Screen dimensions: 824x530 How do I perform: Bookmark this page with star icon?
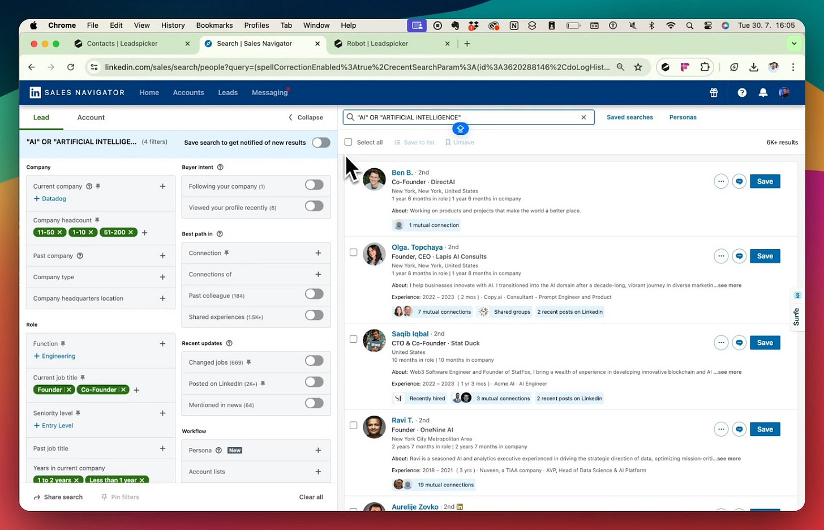(x=638, y=67)
